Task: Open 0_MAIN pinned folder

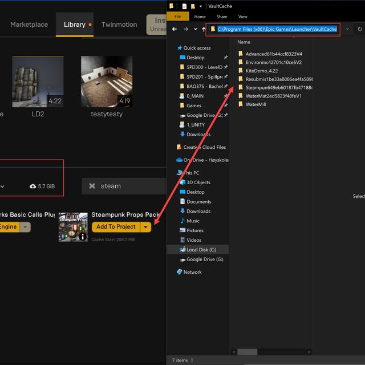Action: pos(195,96)
